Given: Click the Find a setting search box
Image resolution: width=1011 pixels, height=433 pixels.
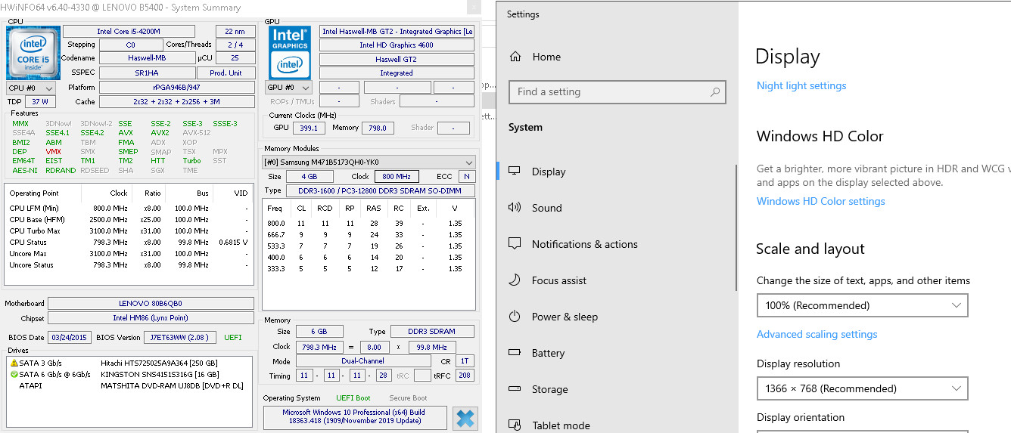Looking at the screenshot, I should point(617,92).
